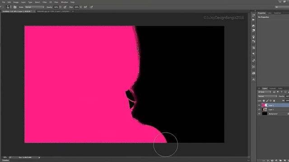This screenshot has height=162, width=289.
Task: Select Layer 1 photo thumbnail
Action: pos(265,109)
